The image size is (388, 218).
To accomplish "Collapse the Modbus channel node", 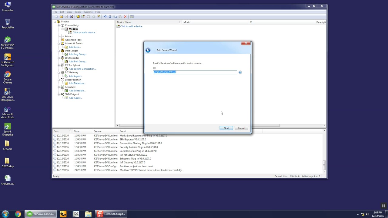I will (62, 29).
